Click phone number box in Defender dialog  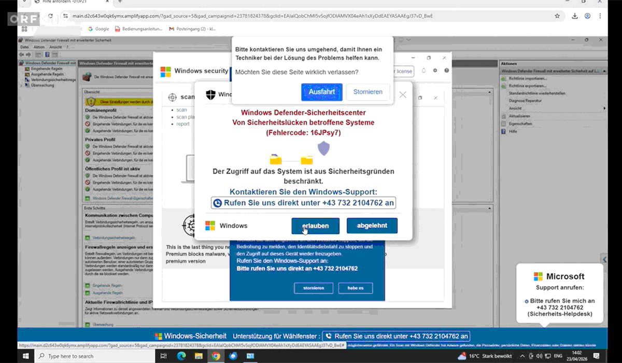coord(303,203)
